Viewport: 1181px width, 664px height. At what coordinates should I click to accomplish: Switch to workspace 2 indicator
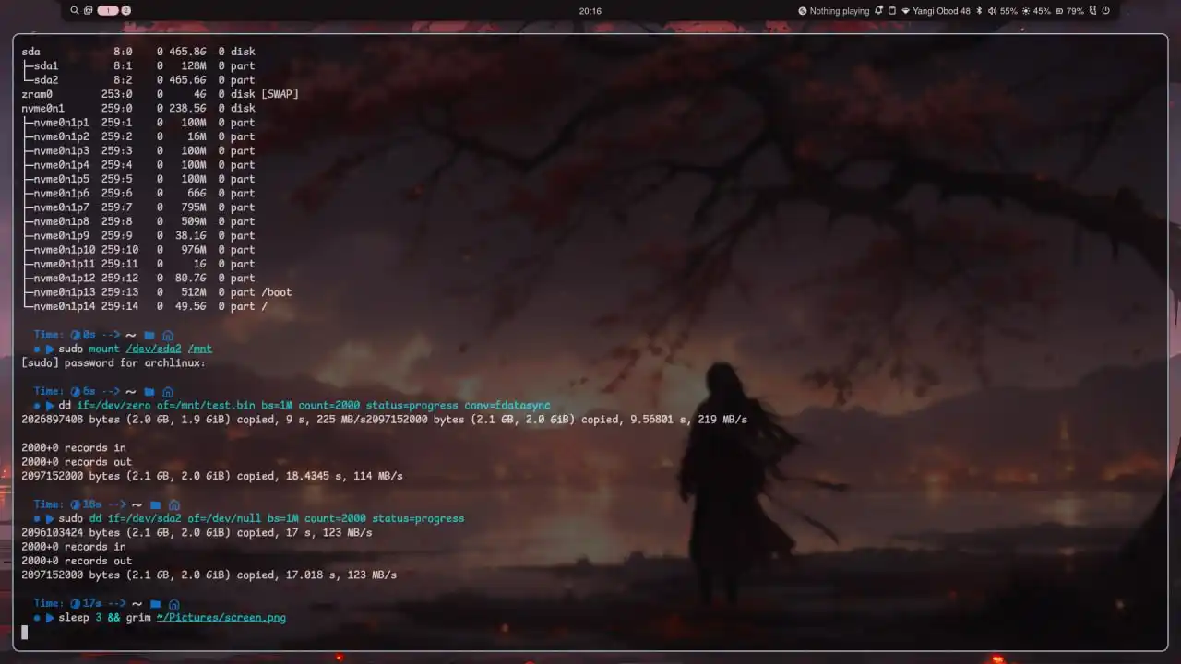[125, 11]
